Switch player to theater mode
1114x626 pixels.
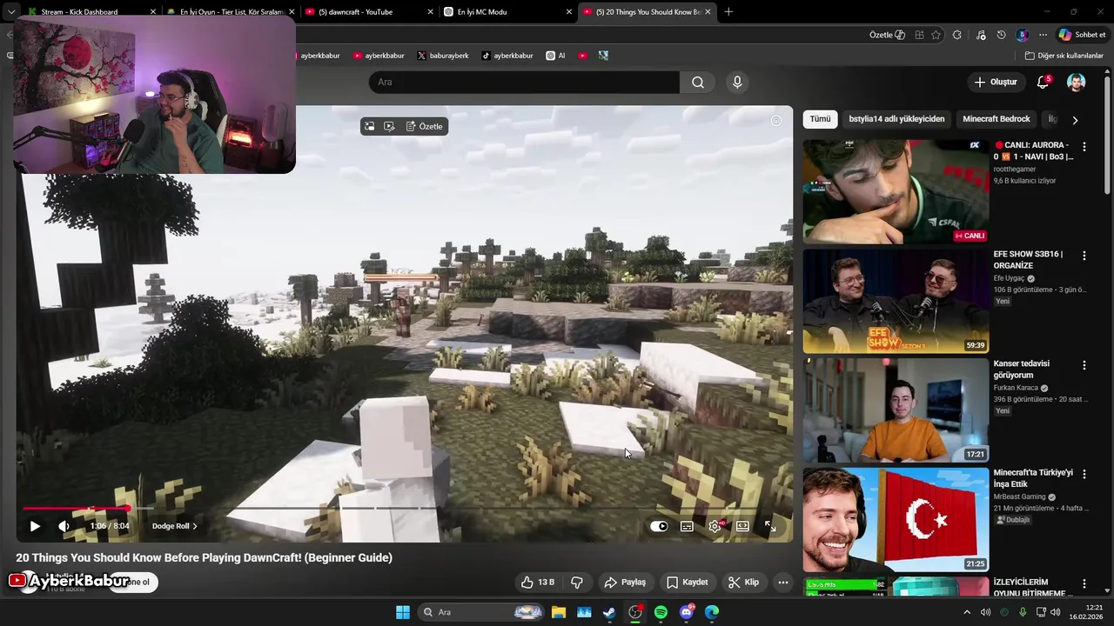[742, 526]
